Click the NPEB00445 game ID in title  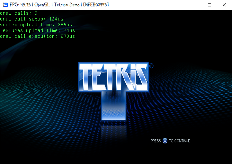(x=96, y=5)
